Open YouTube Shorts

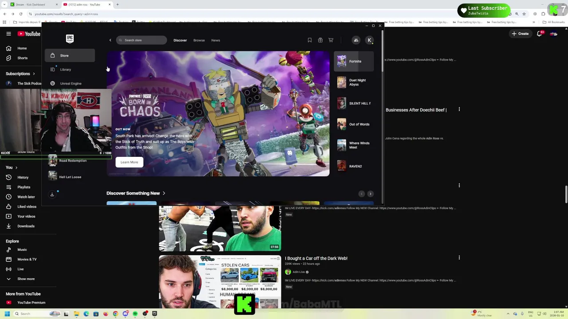pyautogui.click(x=22, y=58)
